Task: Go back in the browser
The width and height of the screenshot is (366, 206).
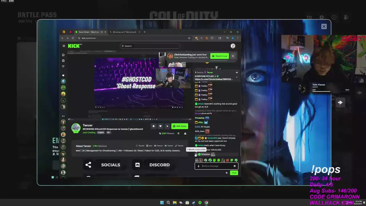Action: pyautogui.click(x=63, y=38)
